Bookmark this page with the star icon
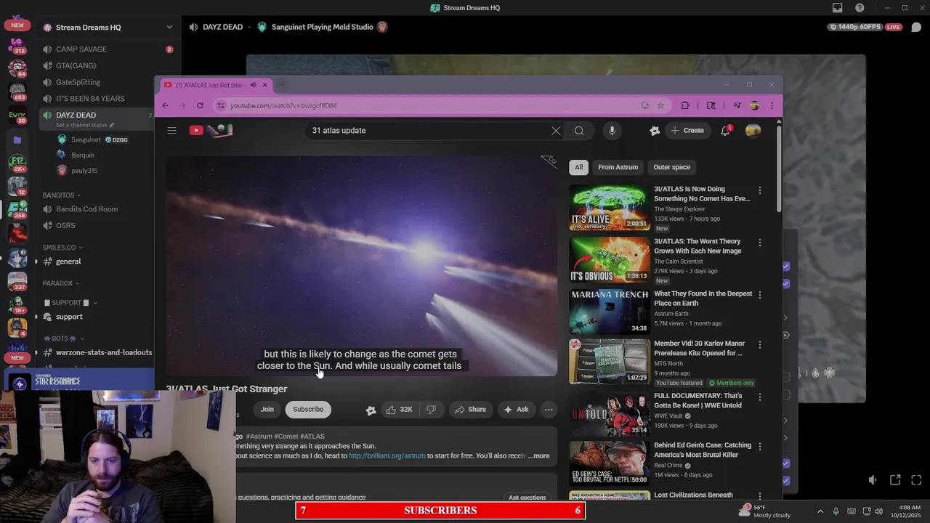The width and height of the screenshot is (930, 523). pos(660,105)
